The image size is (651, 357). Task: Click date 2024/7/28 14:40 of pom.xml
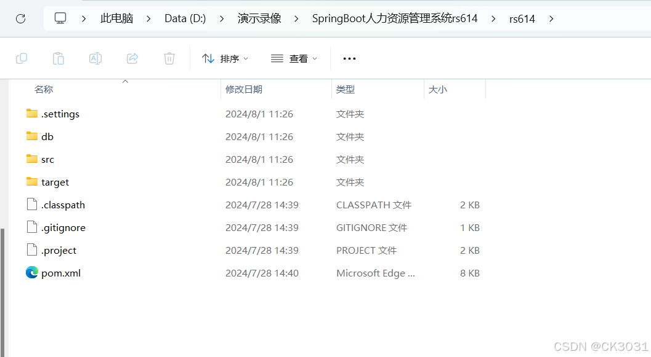tap(262, 273)
